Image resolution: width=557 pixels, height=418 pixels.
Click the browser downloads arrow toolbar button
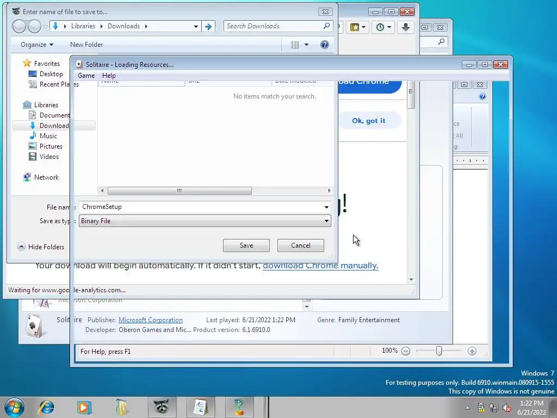pyautogui.click(x=406, y=27)
